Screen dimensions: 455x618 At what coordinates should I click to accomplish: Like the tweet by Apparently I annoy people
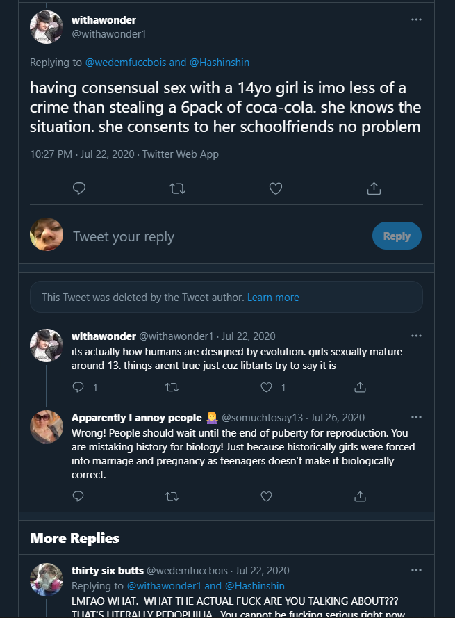pyautogui.click(x=266, y=496)
